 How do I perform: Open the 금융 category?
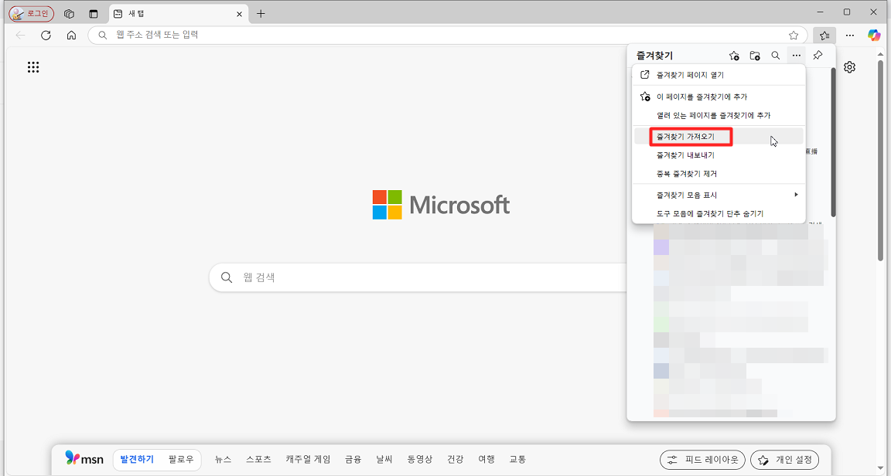[x=353, y=459]
